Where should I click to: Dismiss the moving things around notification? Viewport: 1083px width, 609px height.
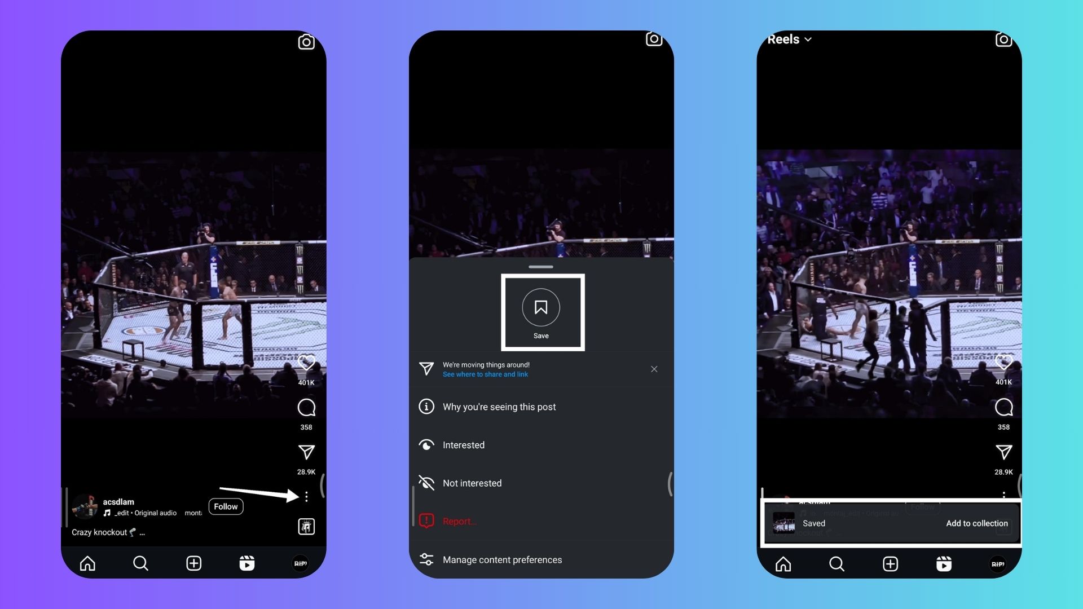click(653, 369)
